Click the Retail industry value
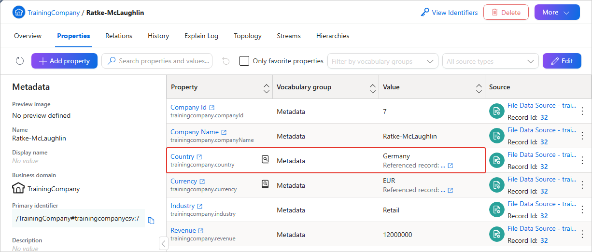 391,210
